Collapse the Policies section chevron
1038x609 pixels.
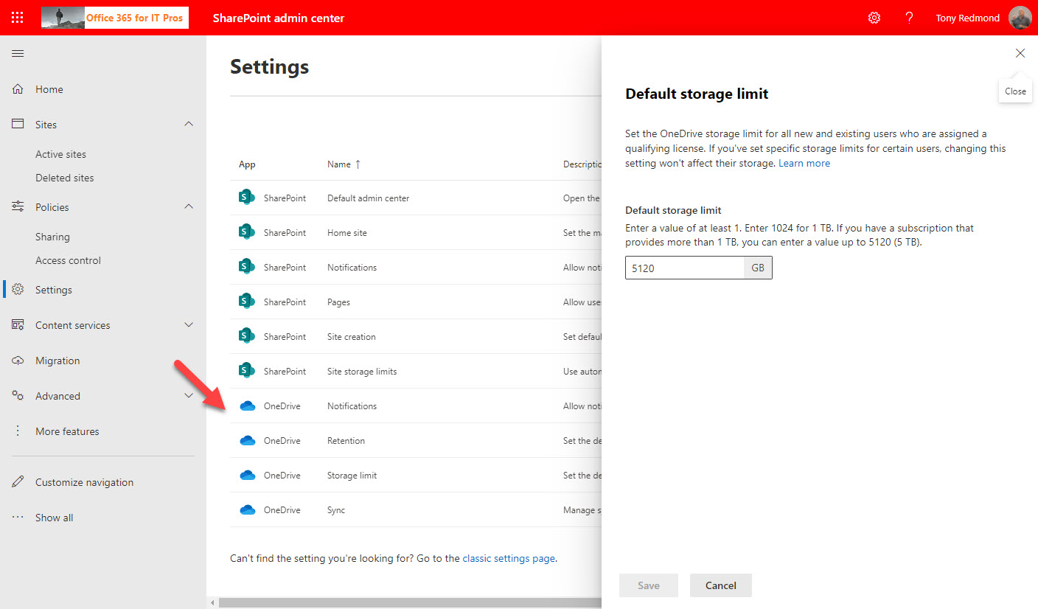point(189,207)
